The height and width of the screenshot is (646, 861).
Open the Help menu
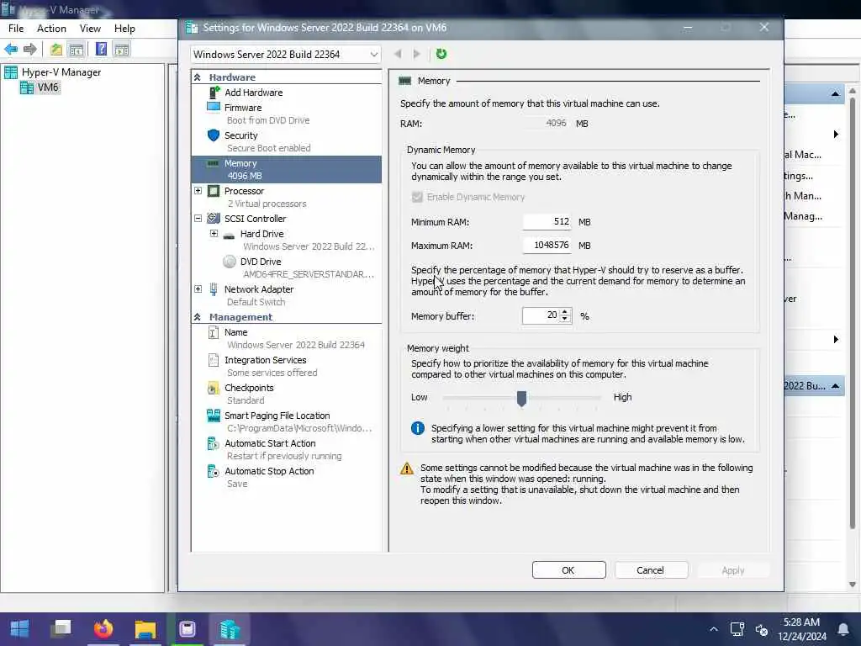(124, 29)
